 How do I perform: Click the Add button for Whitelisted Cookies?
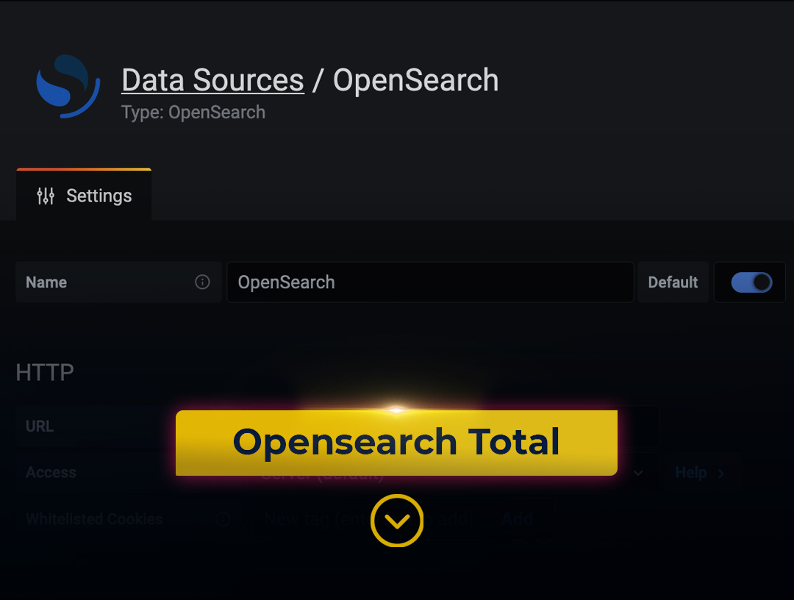pos(518,519)
